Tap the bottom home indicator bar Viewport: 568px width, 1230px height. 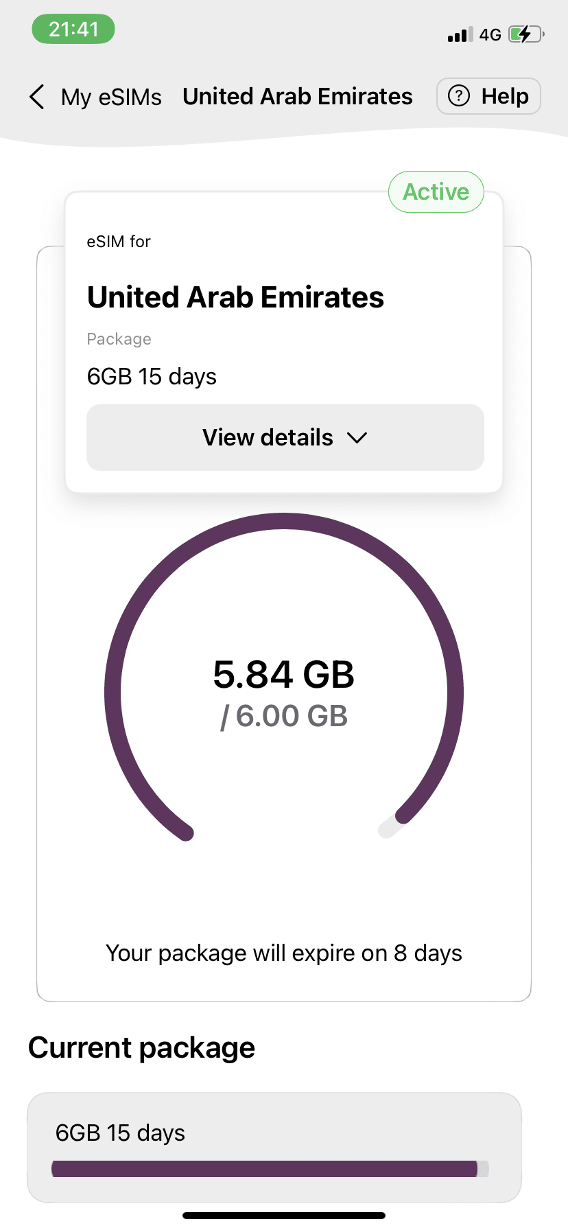[x=284, y=1216]
